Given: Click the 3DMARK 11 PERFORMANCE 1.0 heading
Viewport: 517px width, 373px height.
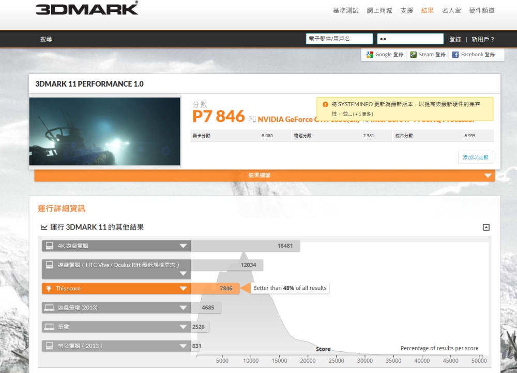Looking at the screenshot, I should coord(89,84).
